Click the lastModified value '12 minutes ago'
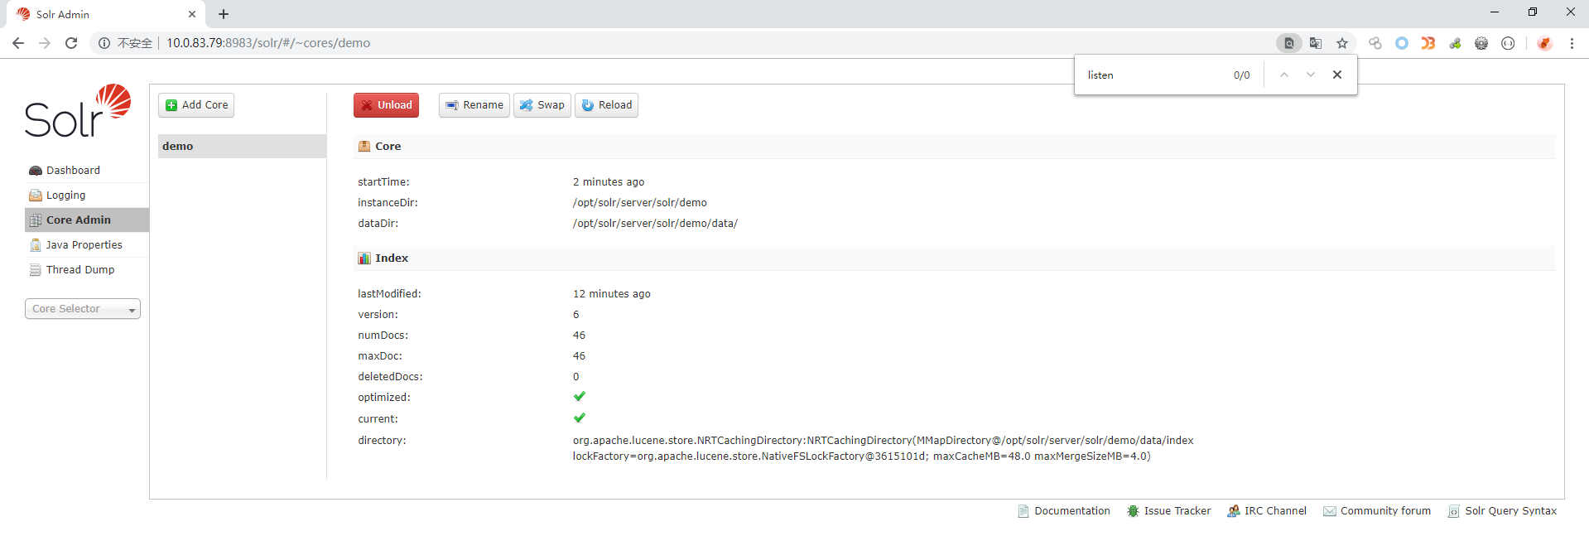This screenshot has width=1589, height=536. pyautogui.click(x=612, y=294)
